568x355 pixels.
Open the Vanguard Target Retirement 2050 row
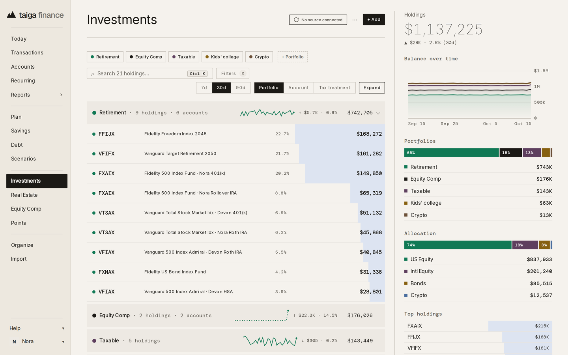(236, 154)
